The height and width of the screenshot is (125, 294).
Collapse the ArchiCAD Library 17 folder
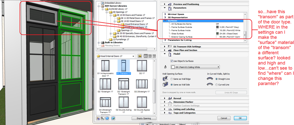103,9
